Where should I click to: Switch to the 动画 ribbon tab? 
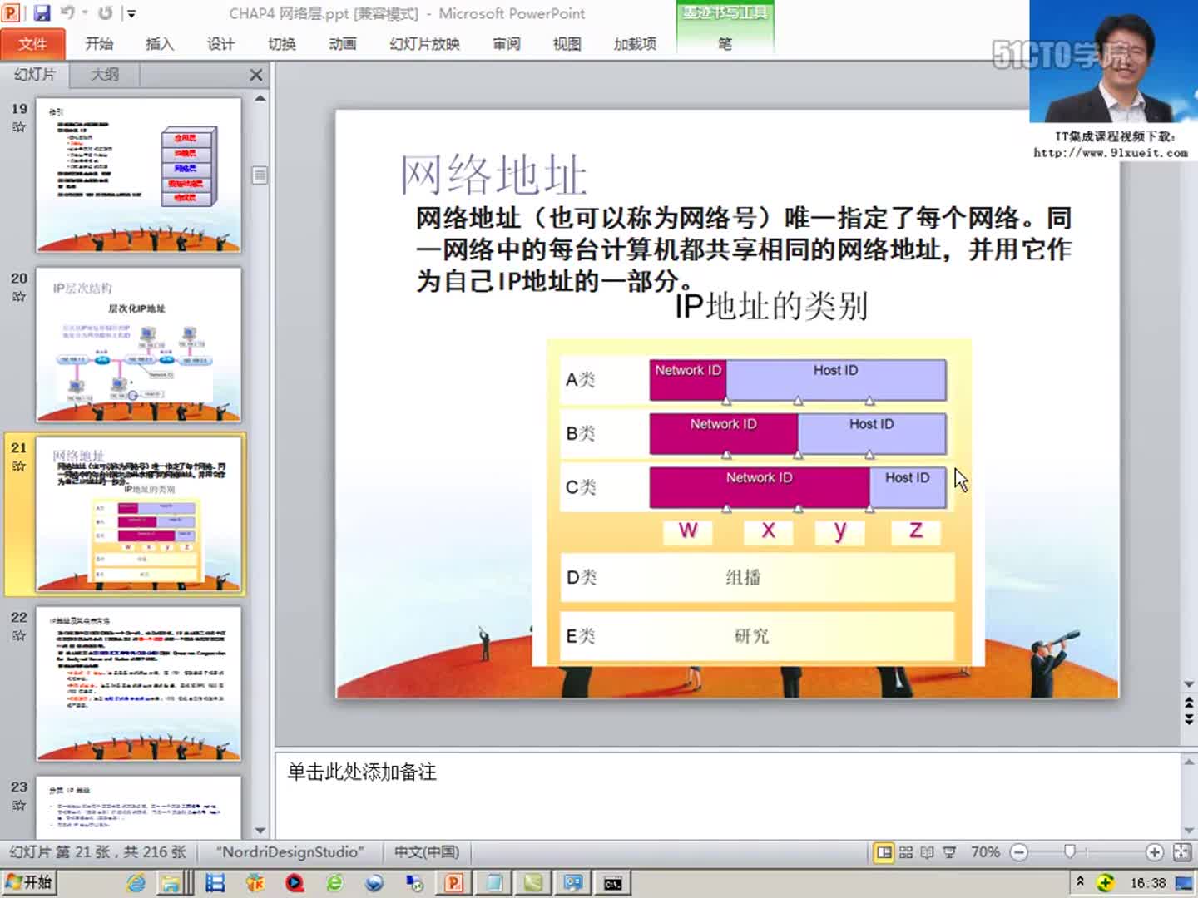point(342,44)
